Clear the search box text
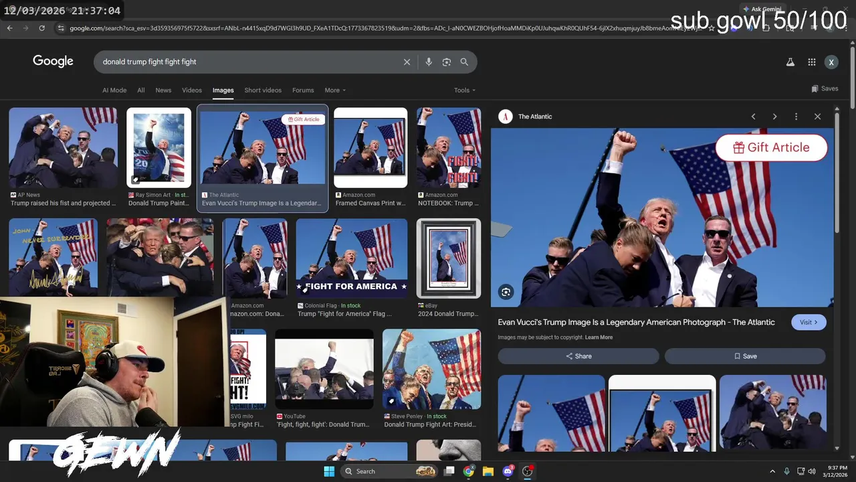856x482 pixels. tap(407, 62)
